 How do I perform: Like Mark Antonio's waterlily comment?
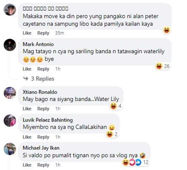coord(27,69)
